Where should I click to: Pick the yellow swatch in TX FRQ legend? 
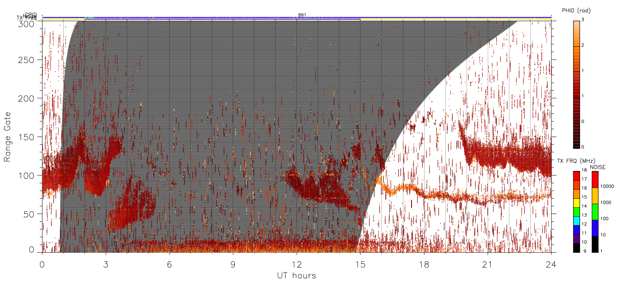point(577,203)
